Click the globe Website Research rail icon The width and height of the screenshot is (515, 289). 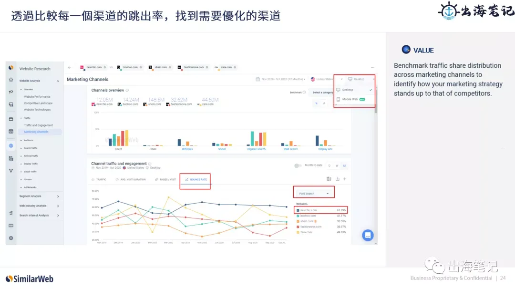click(11, 145)
